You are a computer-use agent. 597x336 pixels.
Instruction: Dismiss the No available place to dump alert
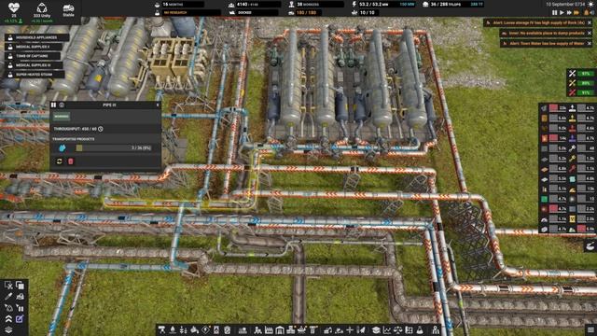(590, 34)
